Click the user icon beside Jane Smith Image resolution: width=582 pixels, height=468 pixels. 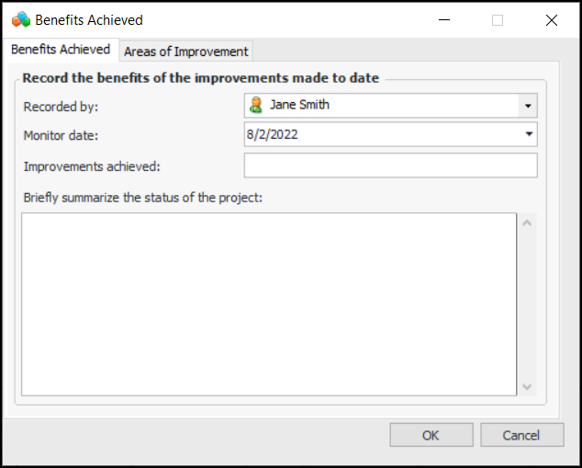(256, 106)
